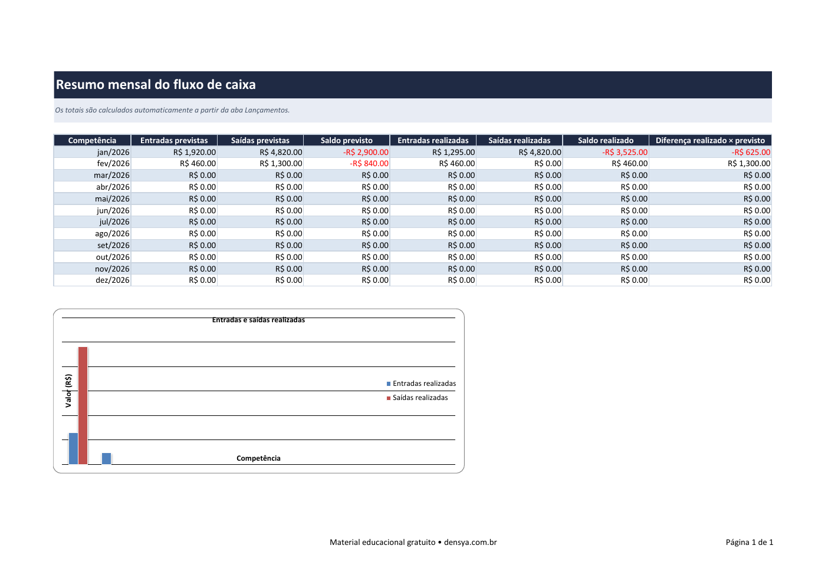828x585 pixels.
Task: Click the small second blue bar in chart
Action: (106, 458)
